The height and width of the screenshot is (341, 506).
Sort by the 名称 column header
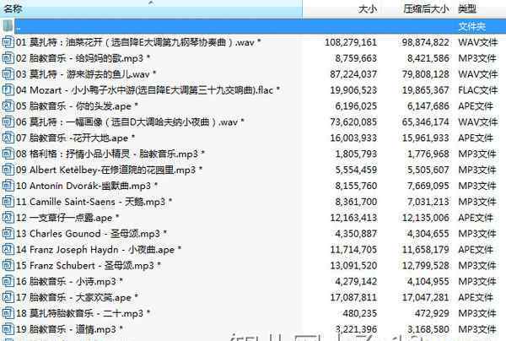pos(14,8)
